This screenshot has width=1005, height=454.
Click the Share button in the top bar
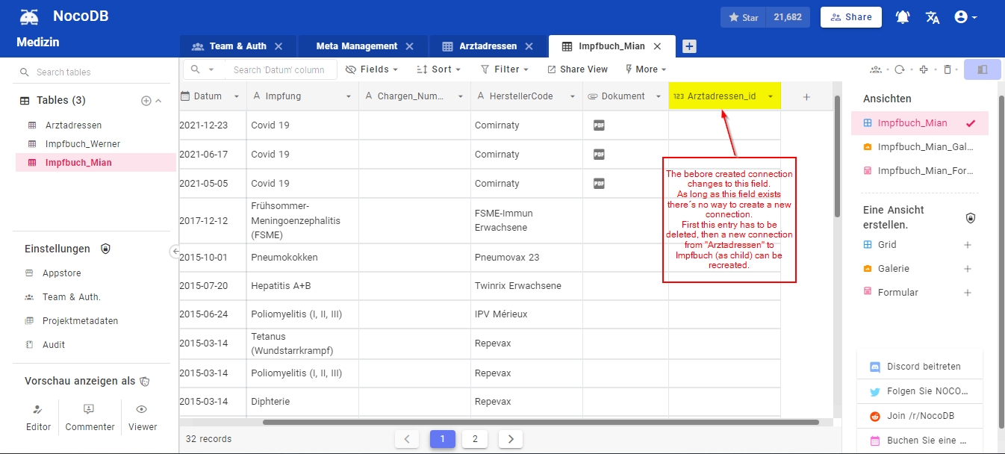point(850,16)
